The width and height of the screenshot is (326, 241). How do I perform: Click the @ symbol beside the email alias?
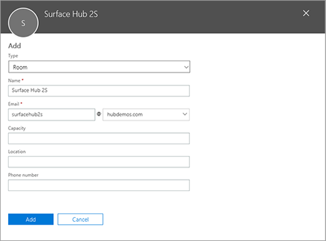99,114
